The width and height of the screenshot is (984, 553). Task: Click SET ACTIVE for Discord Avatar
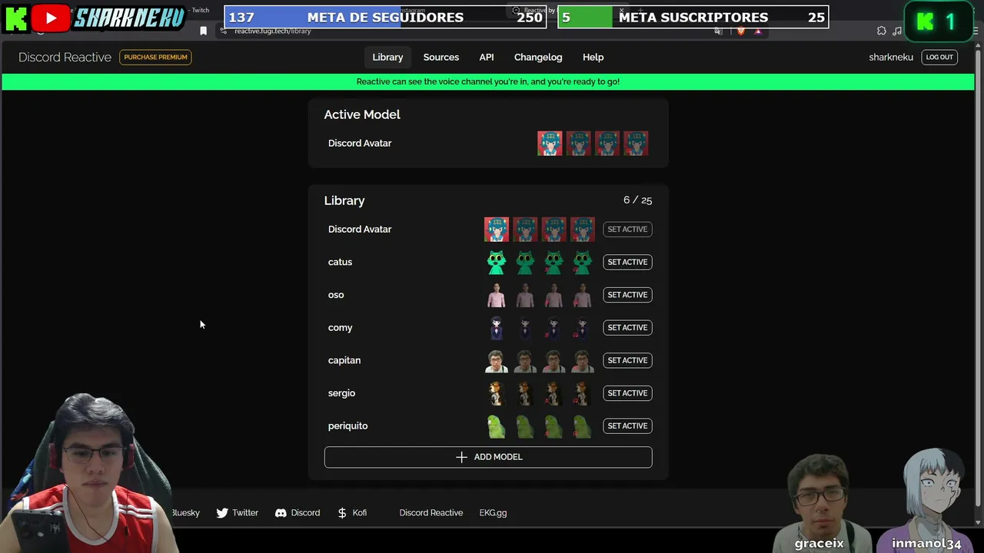click(x=627, y=229)
